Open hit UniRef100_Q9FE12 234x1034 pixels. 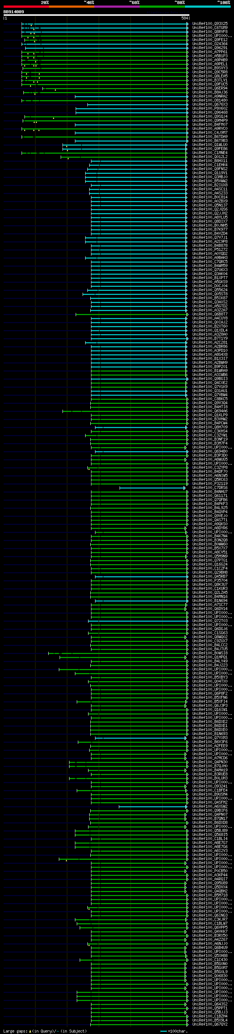(x=210, y=40)
